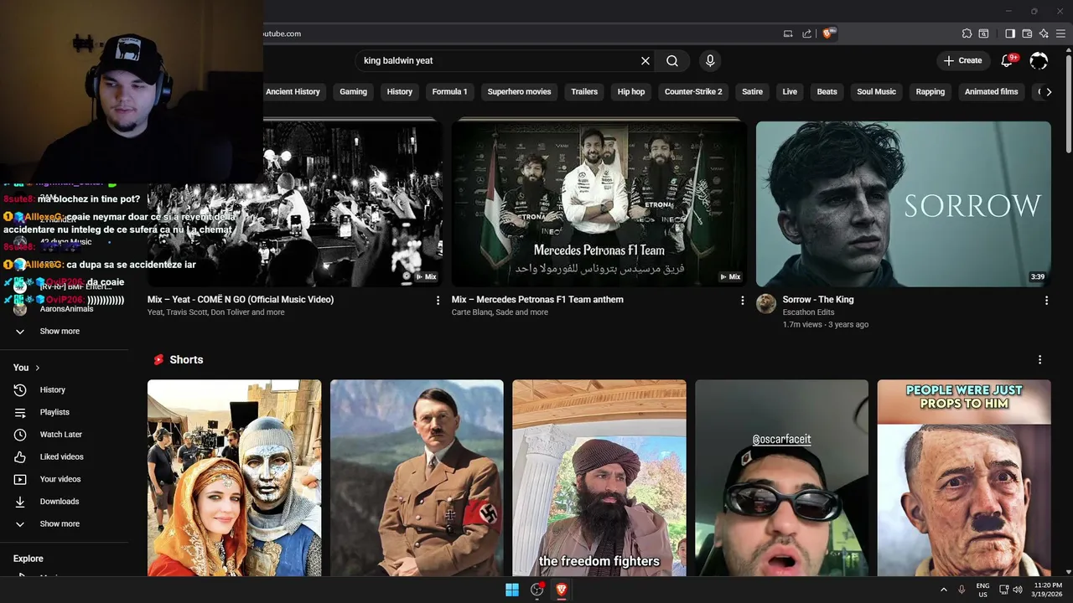Click the Create button
The width and height of the screenshot is (1073, 603).
pos(962,60)
